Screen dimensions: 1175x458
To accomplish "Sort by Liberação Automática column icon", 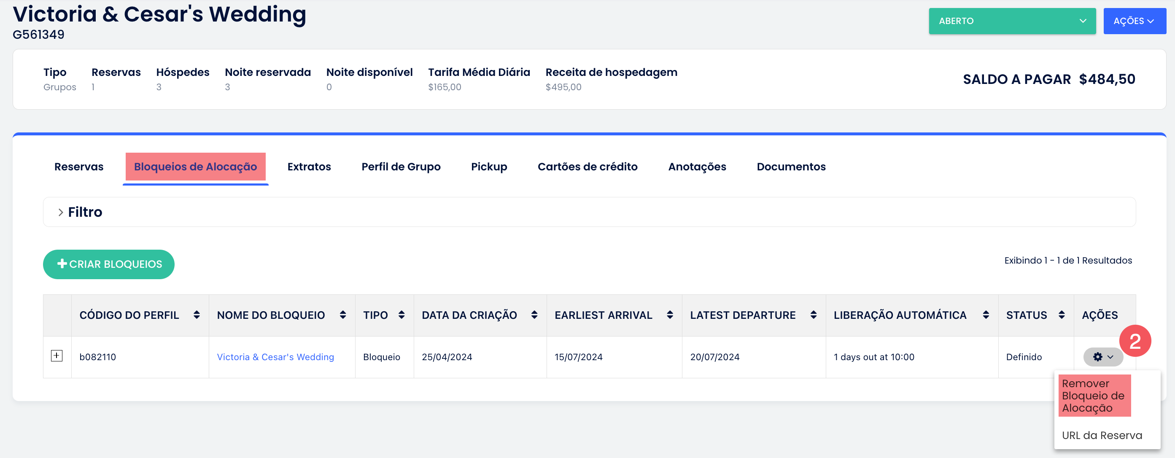I will click(986, 315).
